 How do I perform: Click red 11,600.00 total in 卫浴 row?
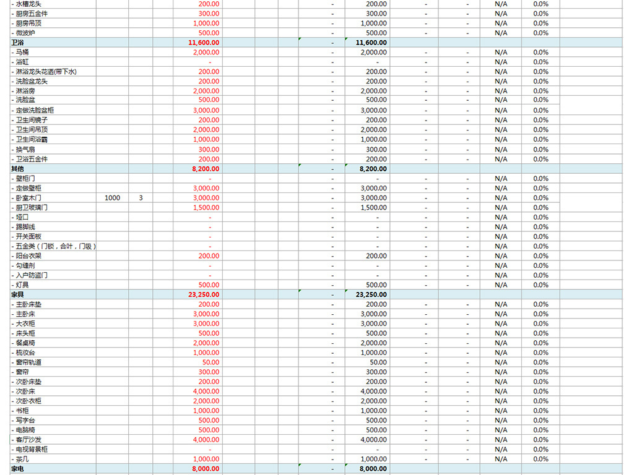[x=204, y=43]
